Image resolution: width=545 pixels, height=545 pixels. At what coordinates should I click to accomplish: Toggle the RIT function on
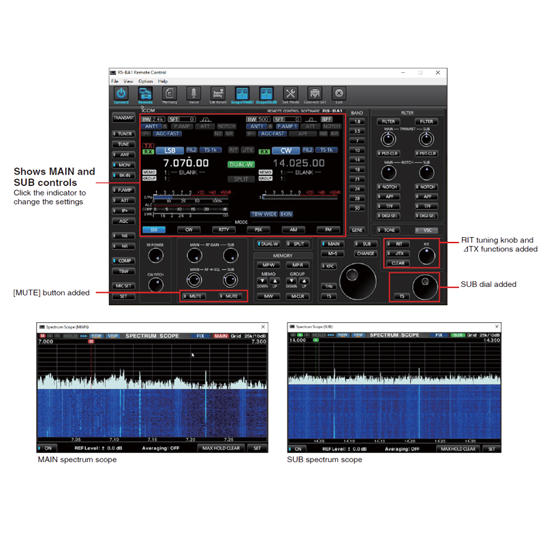[398, 244]
